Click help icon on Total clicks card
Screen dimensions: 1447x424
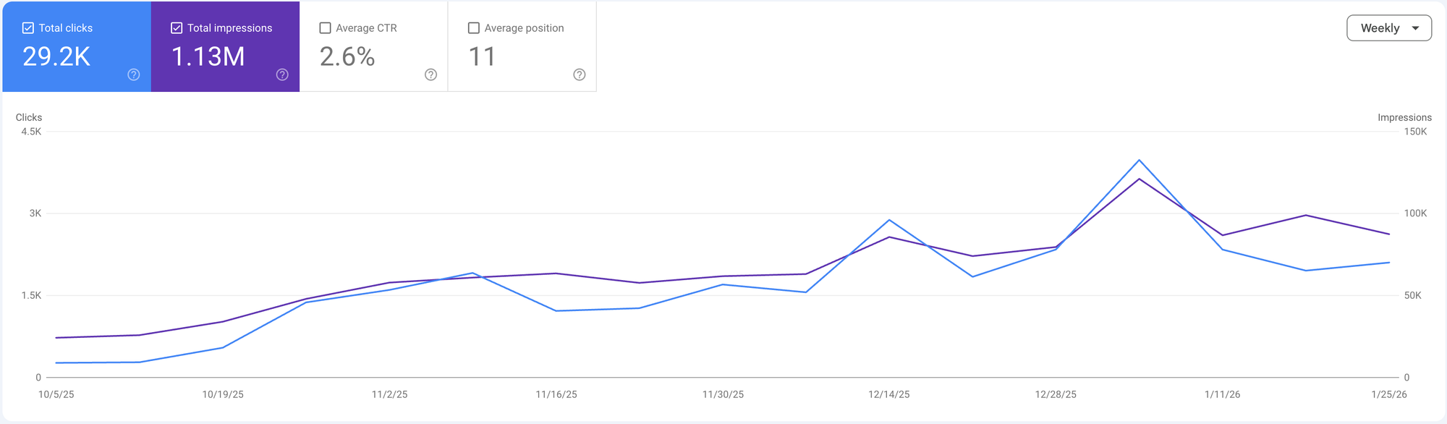click(x=134, y=75)
